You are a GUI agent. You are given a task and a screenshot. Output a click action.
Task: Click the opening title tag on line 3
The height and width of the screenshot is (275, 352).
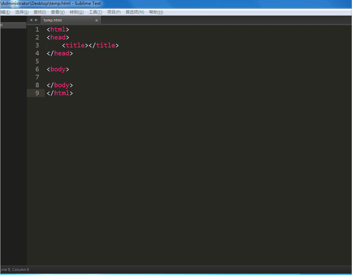coord(75,45)
